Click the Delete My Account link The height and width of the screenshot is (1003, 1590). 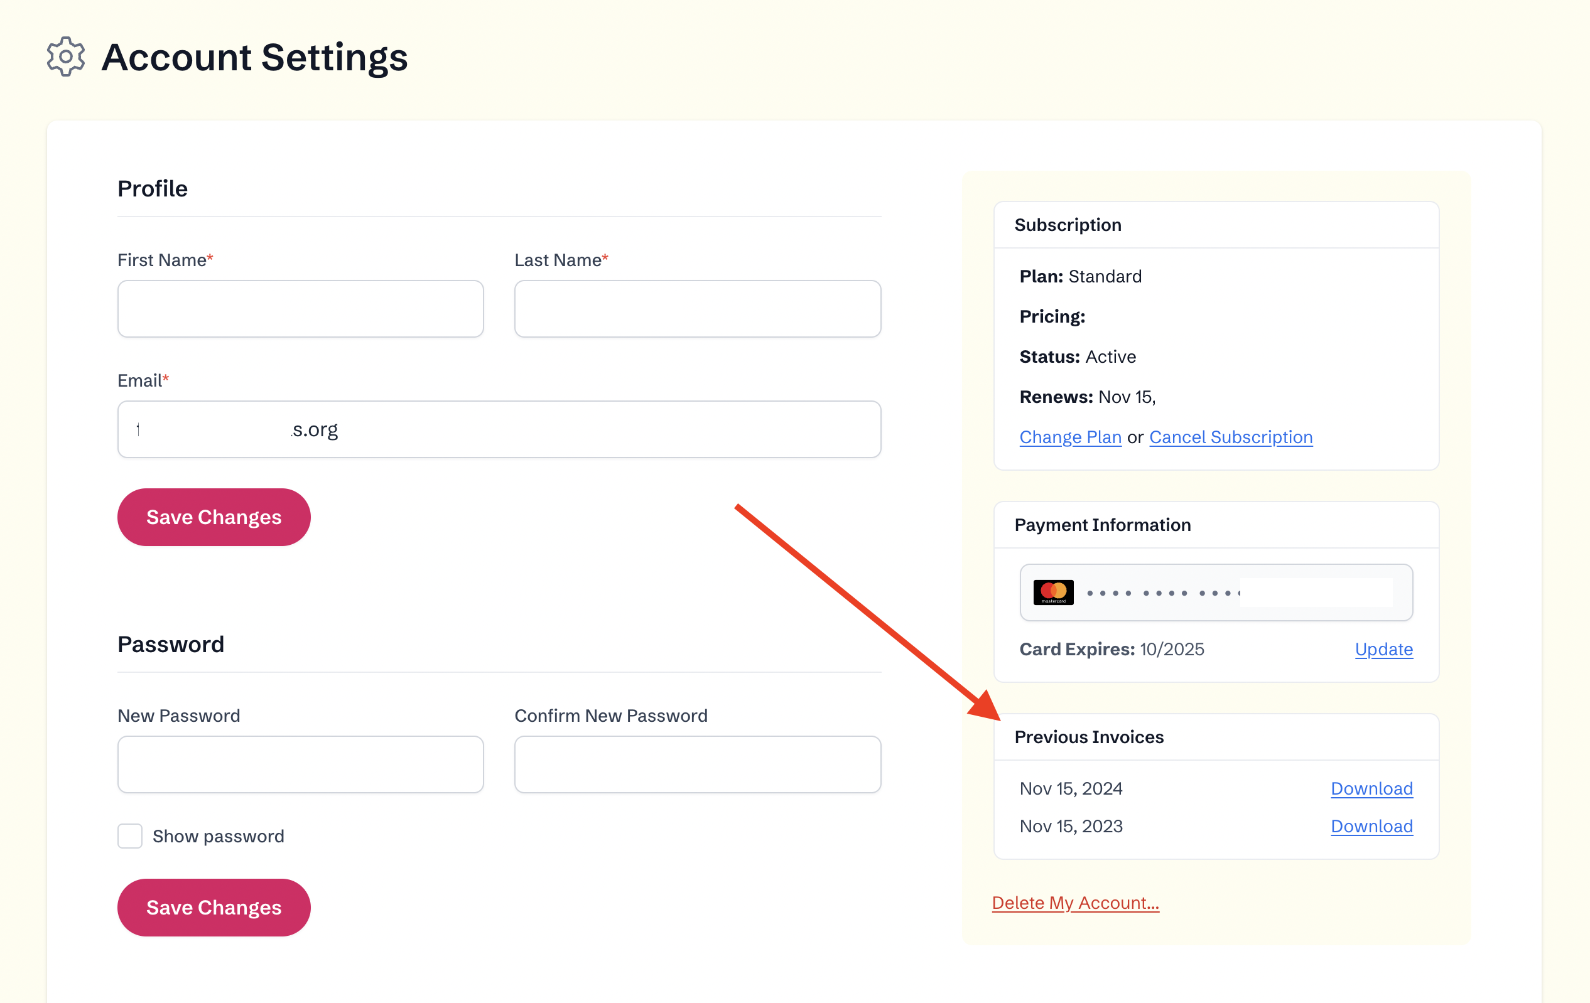coord(1075,903)
